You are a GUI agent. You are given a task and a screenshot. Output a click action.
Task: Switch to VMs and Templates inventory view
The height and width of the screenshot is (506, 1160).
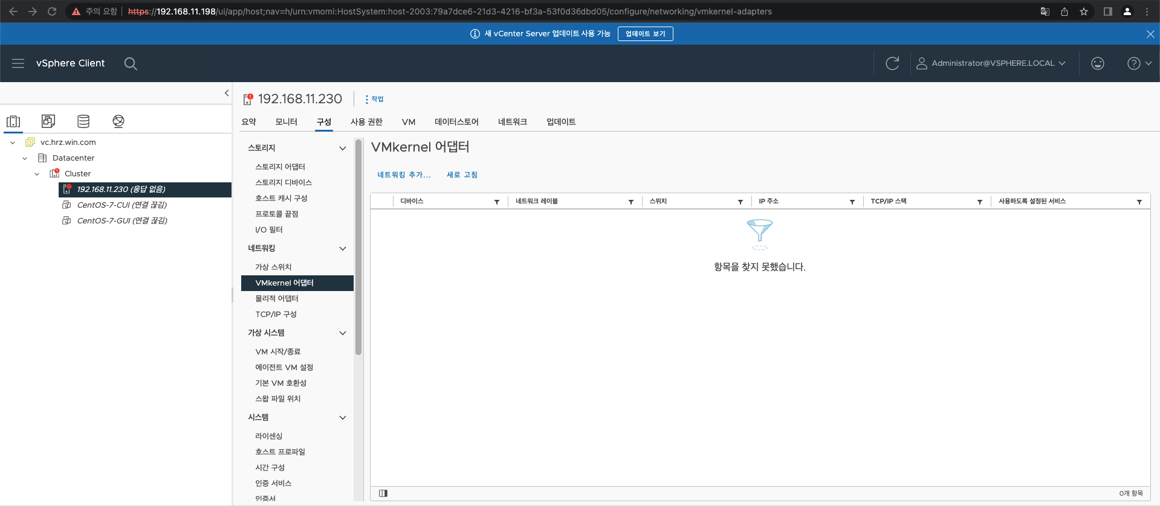click(x=48, y=121)
